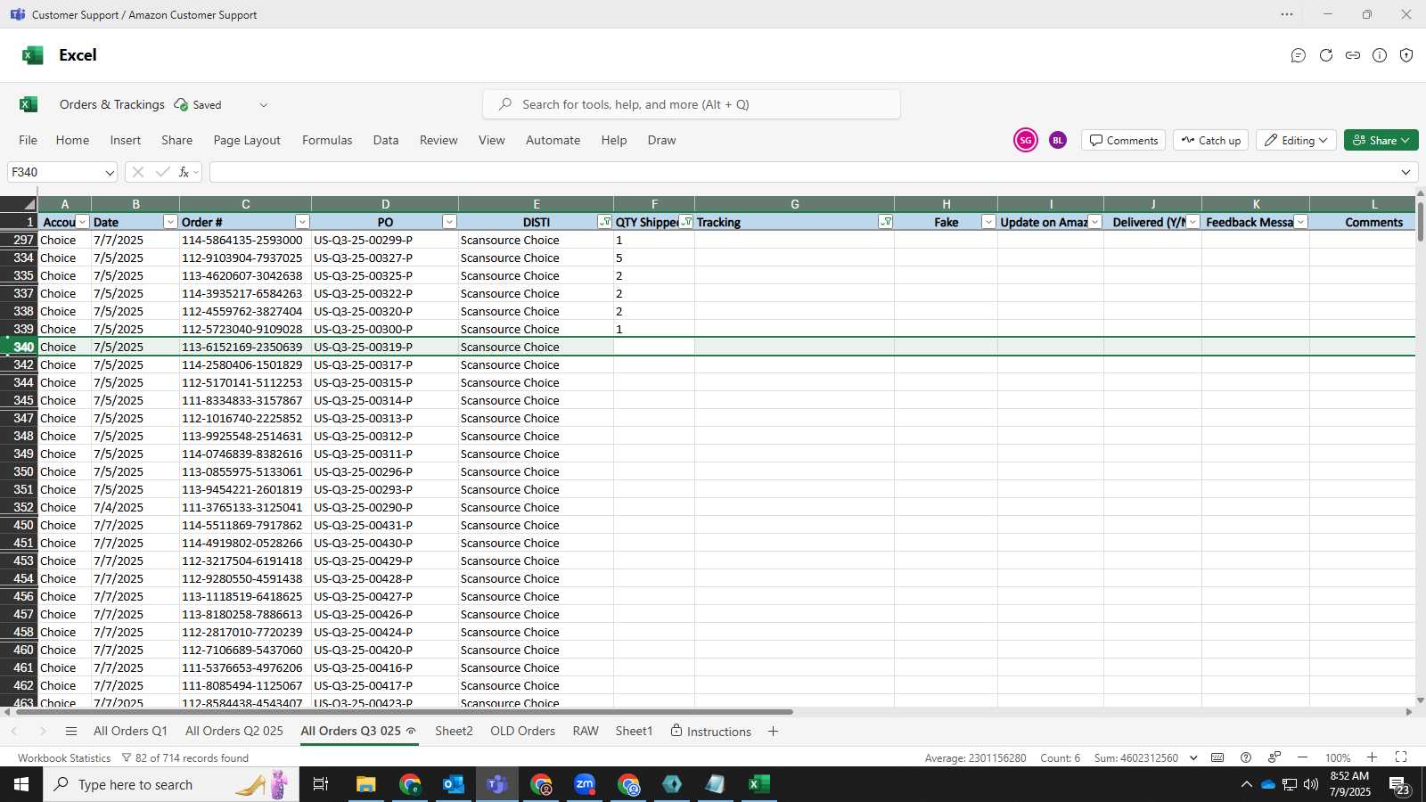This screenshot has height=802, width=1426.
Task: Expand the Name Box dropdown arrow
Action: pyautogui.click(x=110, y=173)
